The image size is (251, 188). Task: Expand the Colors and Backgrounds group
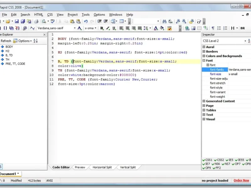coord(204,56)
